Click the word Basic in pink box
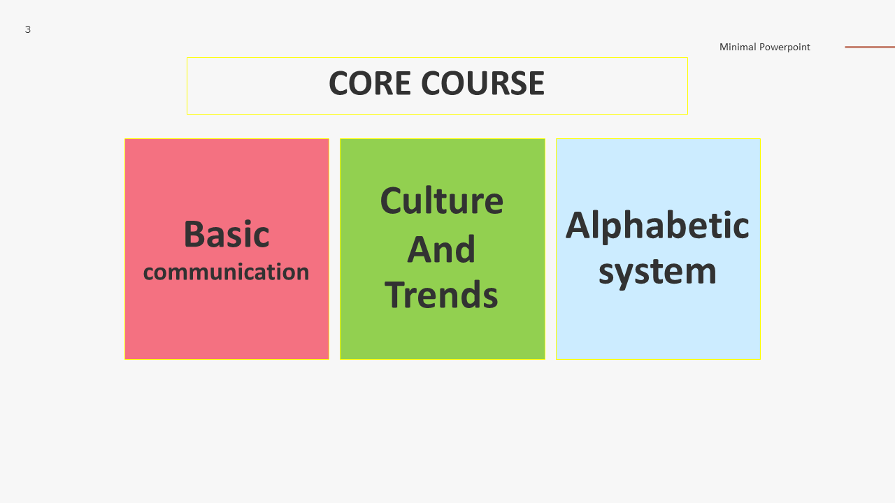Screen dimensions: 895x503 click(x=227, y=233)
